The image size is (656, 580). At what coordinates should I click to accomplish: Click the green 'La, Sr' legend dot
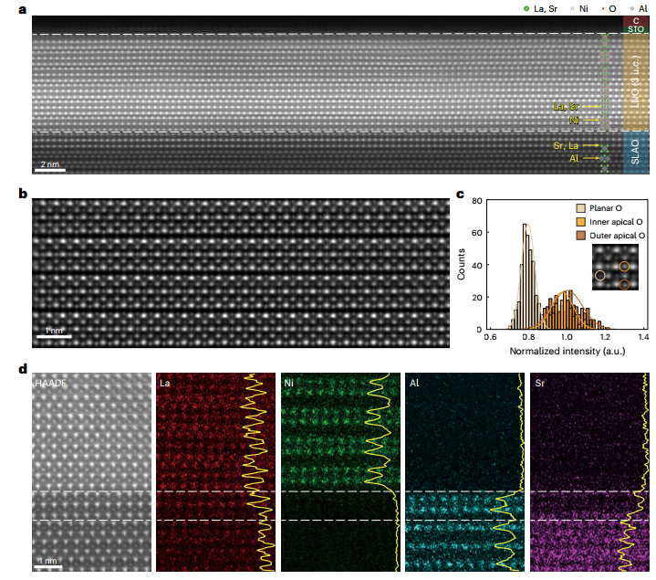(526, 8)
